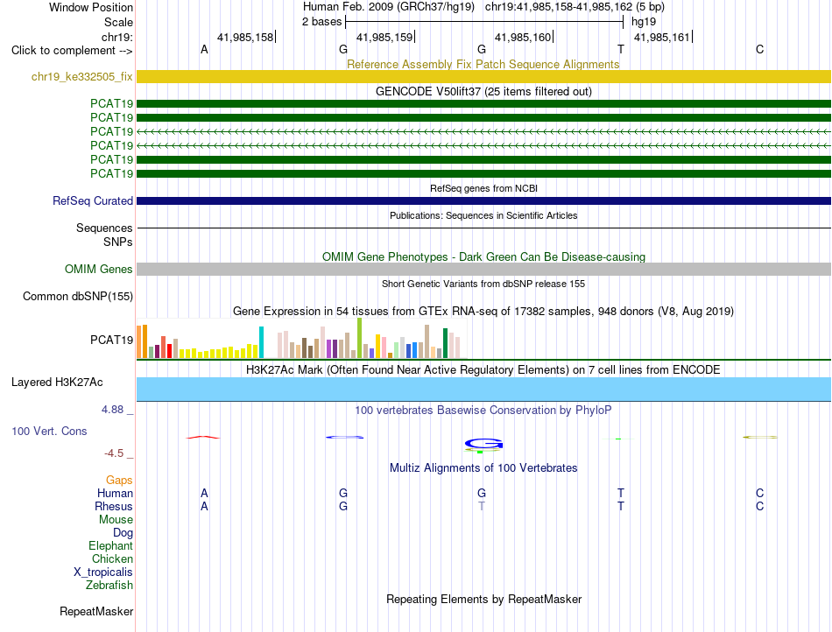Click the RefSeq Curated label
This screenshot has width=832, height=632.
93,201
